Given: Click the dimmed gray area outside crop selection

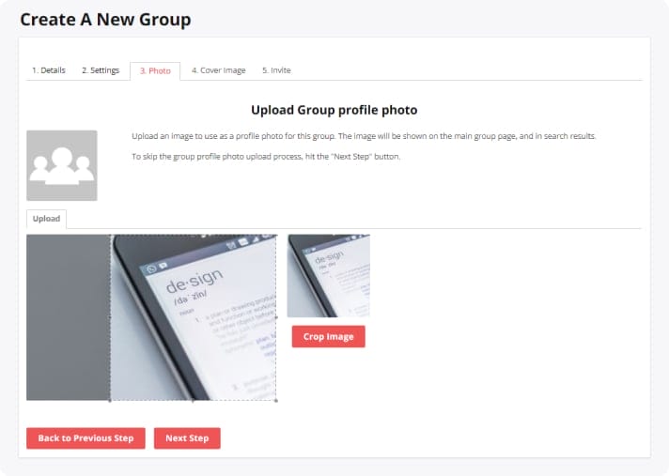Looking at the screenshot, I should (x=69, y=317).
